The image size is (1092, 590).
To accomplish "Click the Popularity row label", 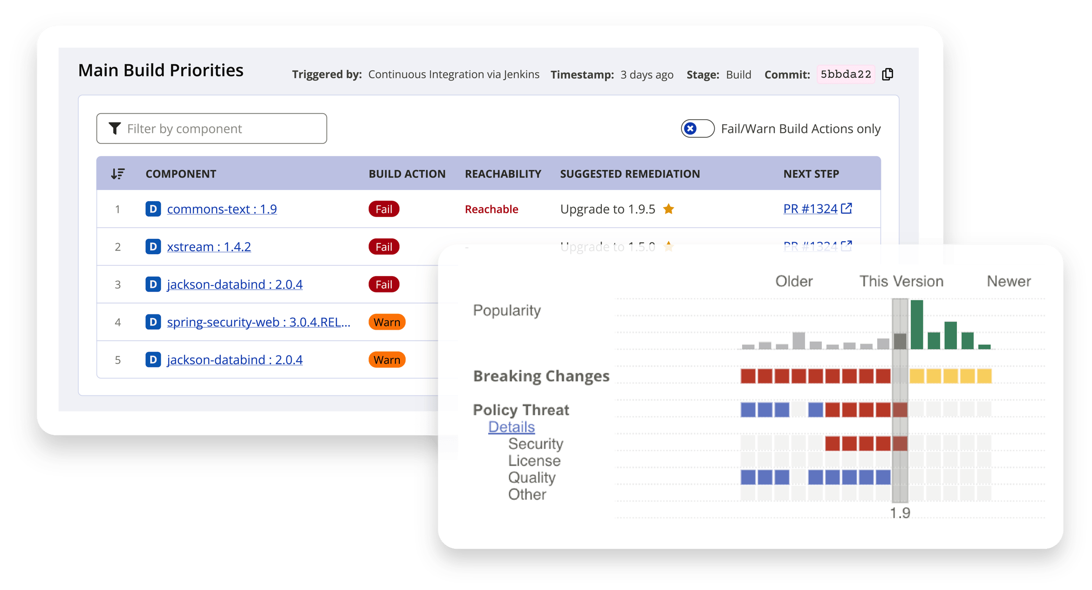I will [x=507, y=310].
